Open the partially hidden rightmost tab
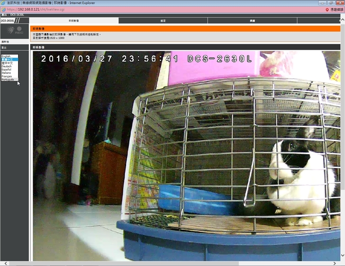The image size is (345, 266). click(x=318, y=21)
